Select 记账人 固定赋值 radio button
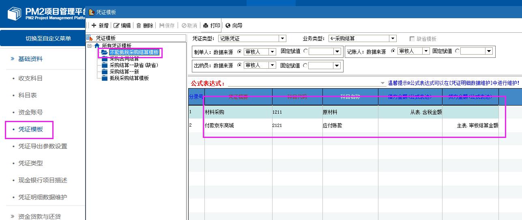Image resolution: width=522 pixels, height=220 pixels. point(457,51)
